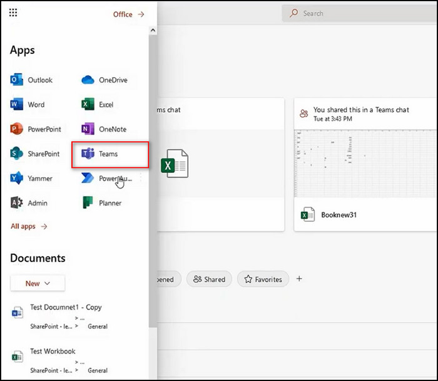Viewport: 438px width, 381px height.
Task: Expand the New document dropdown
Action: (38, 283)
